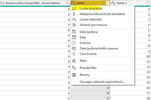151x100 pixels.
Task: Click Indeks cell with value 15
Action: pos(90,88)
